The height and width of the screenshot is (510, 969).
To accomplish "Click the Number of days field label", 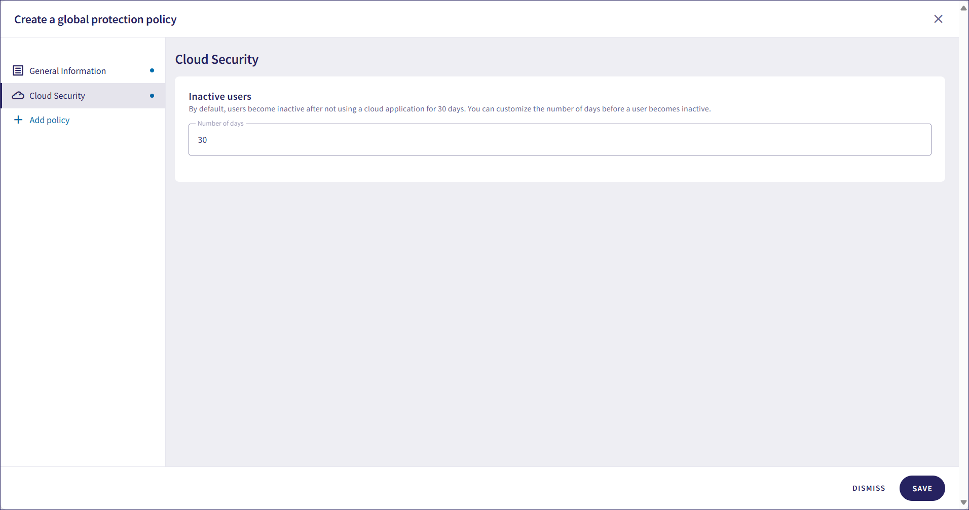I will tap(220, 124).
